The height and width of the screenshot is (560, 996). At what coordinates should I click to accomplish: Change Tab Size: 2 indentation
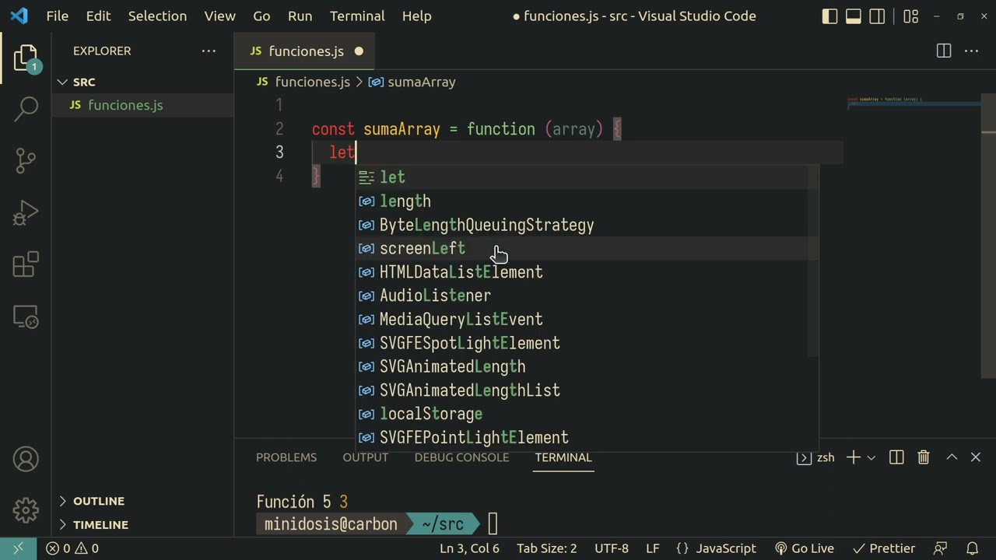[547, 548]
